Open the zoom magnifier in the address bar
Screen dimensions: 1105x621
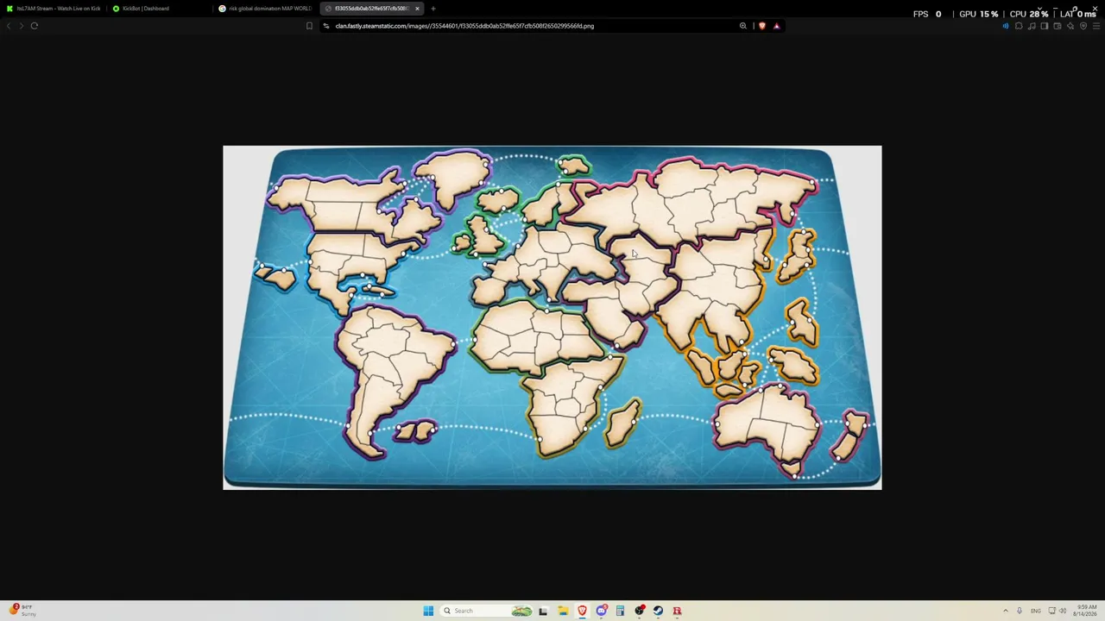click(742, 26)
